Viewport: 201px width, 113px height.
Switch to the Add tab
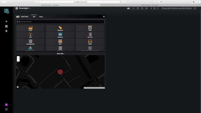tap(34, 17)
